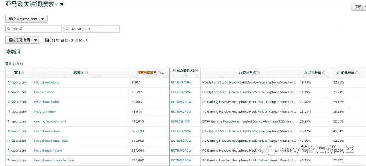The width and height of the screenshot is (366, 166).
Task: Click the 搜索词 search input field
Action: (x=33, y=29)
